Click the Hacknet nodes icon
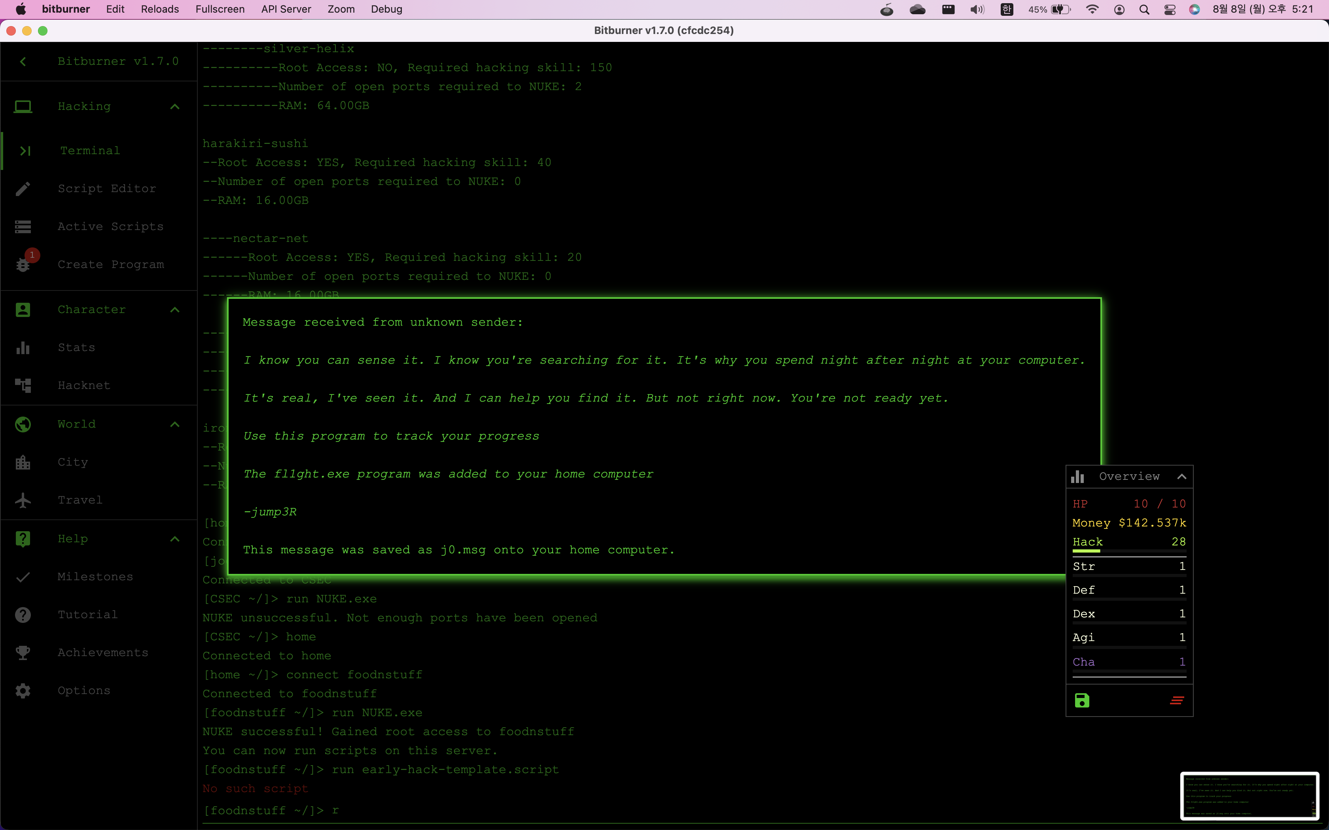This screenshot has width=1329, height=830. click(23, 385)
